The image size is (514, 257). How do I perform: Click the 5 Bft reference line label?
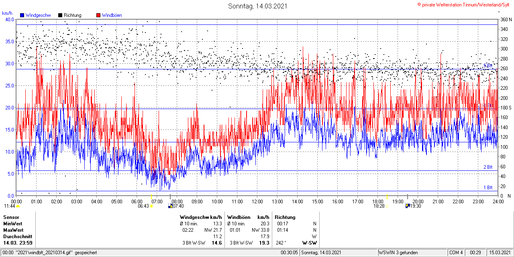487,66
